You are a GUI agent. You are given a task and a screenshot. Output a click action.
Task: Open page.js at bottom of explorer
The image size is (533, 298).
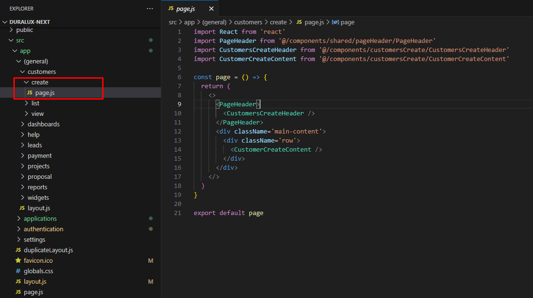click(33, 292)
